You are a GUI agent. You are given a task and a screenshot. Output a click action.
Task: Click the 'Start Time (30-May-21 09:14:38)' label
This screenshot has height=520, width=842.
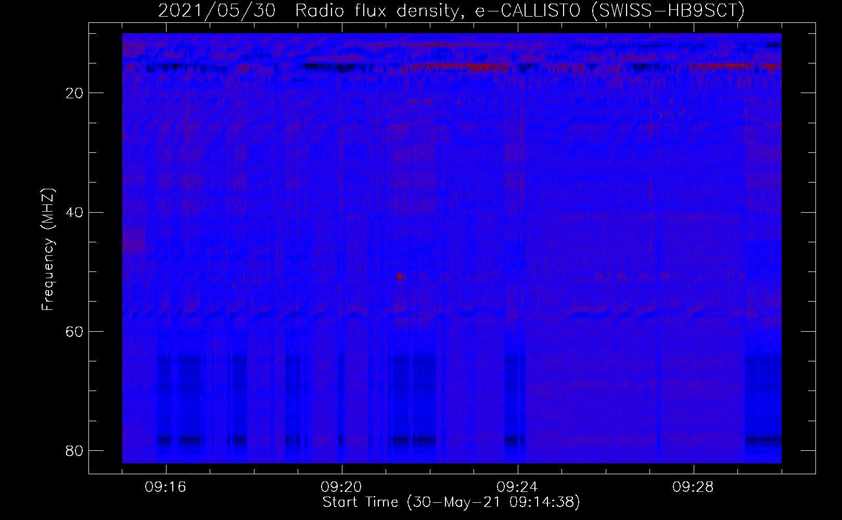[451, 502]
